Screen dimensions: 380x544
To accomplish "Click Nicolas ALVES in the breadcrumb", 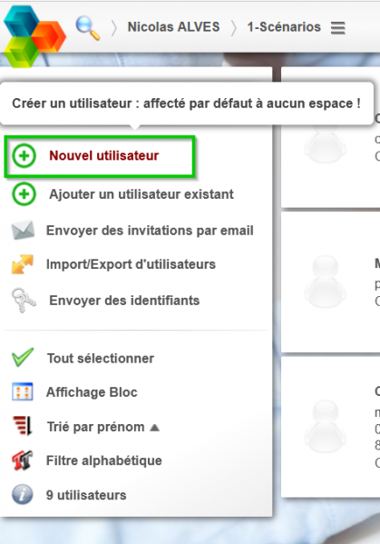I will 173,27.
